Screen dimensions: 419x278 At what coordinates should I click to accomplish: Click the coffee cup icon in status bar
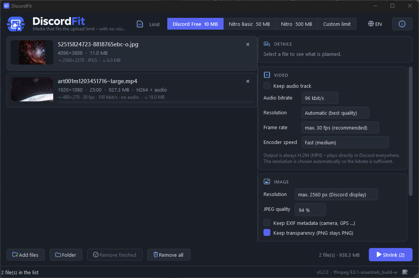405,272
